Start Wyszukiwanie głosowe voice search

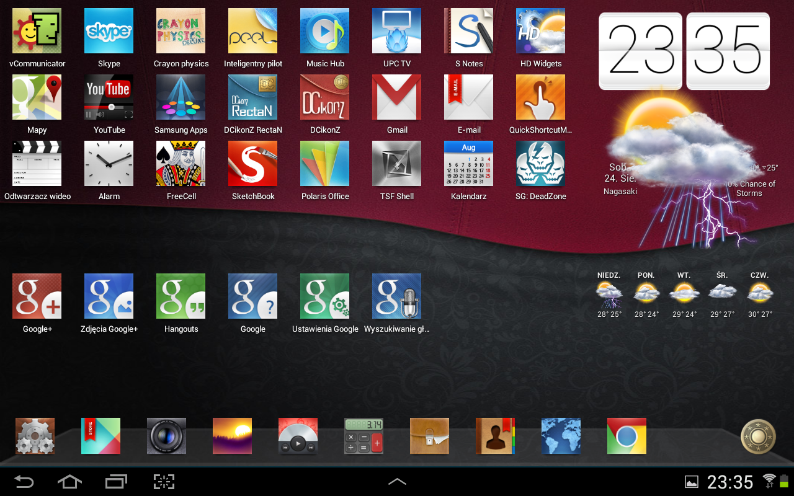(x=397, y=296)
